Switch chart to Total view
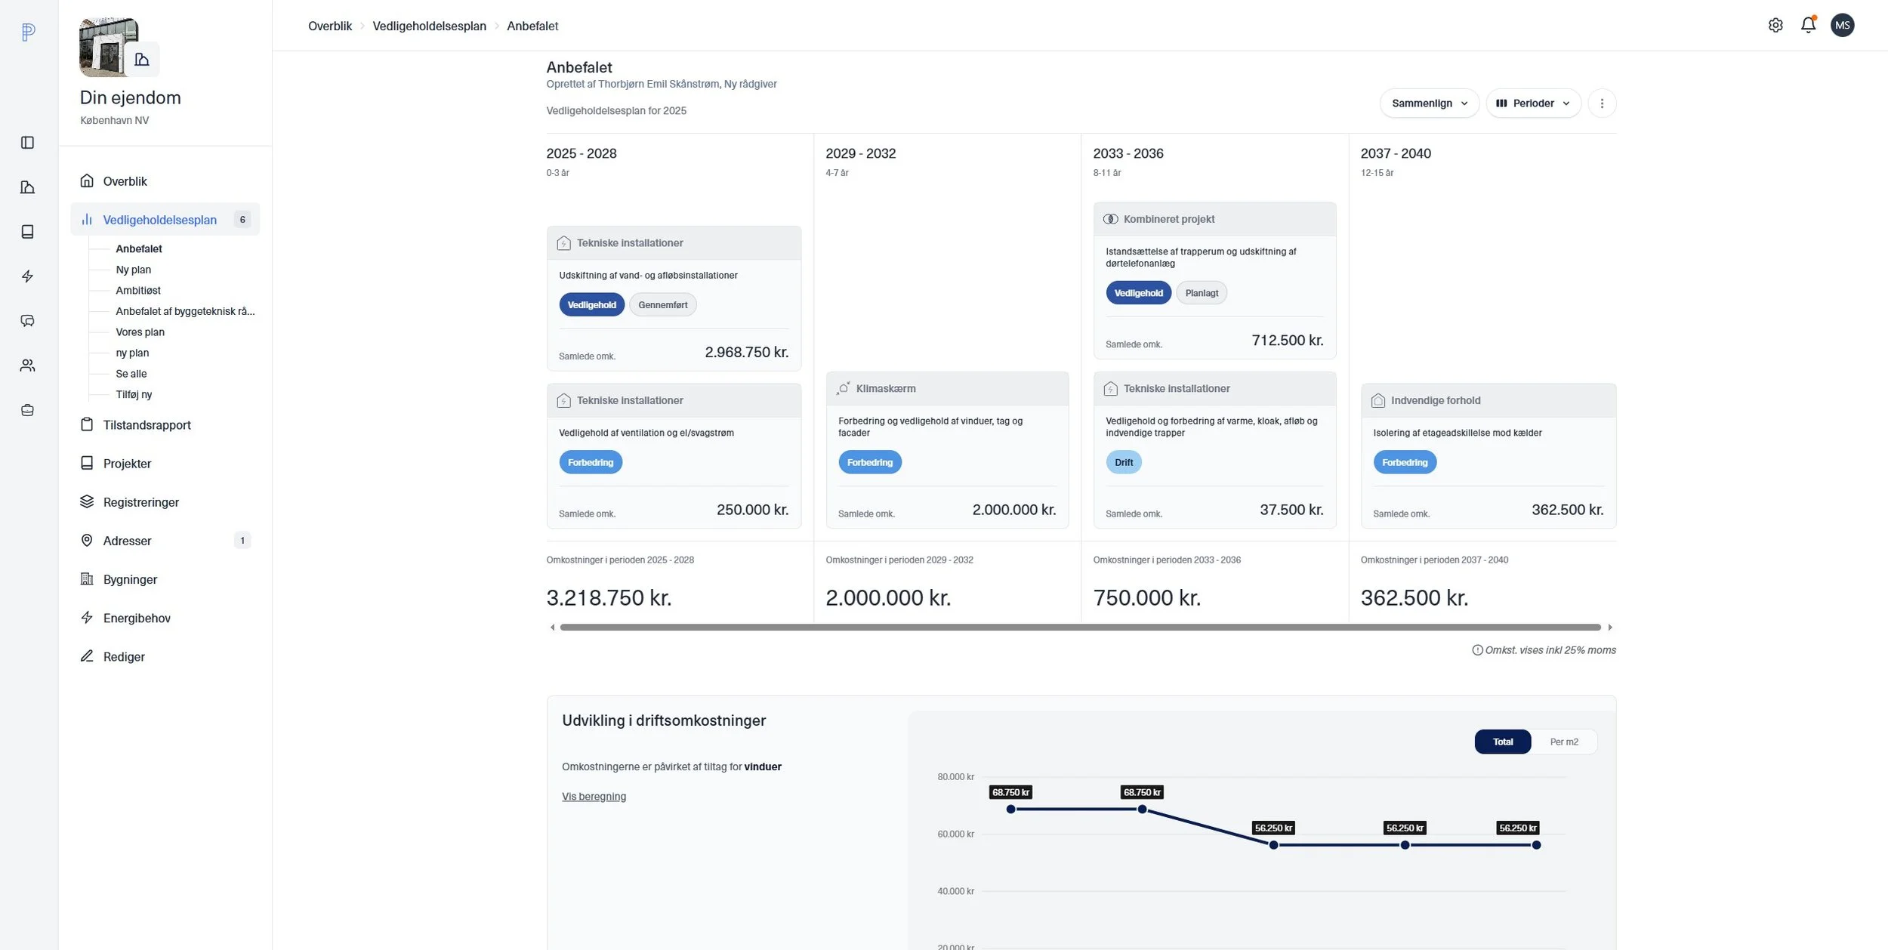The image size is (1888, 950). pyautogui.click(x=1502, y=742)
